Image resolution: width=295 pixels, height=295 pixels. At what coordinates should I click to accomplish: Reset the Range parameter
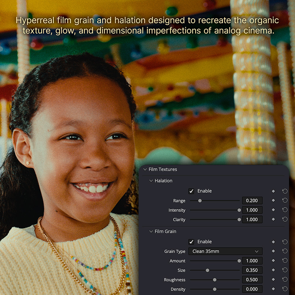pyautogui.click(x=285, y=200)
